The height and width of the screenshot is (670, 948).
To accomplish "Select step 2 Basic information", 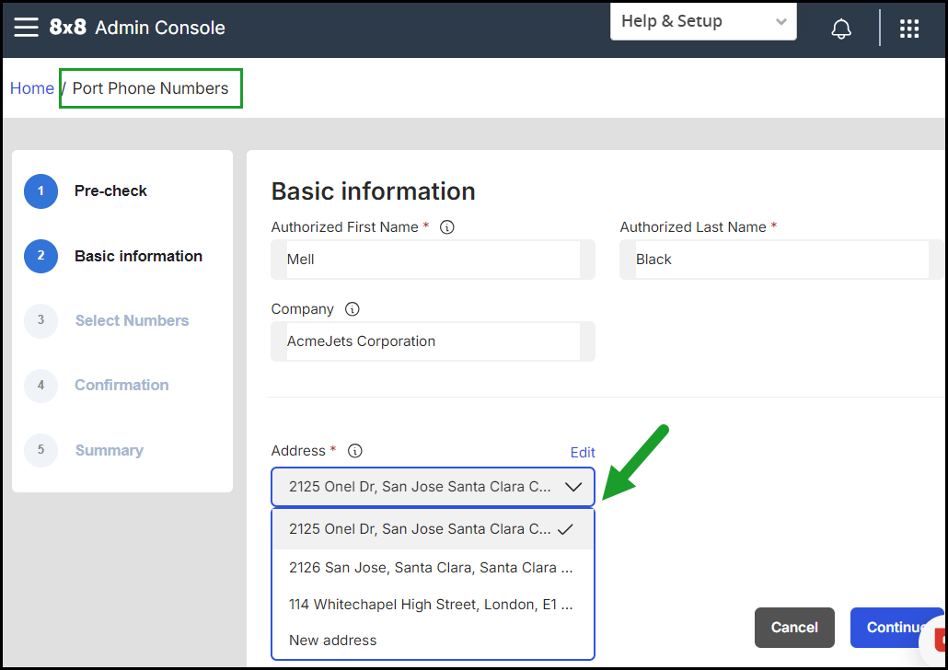I will 113,256.
